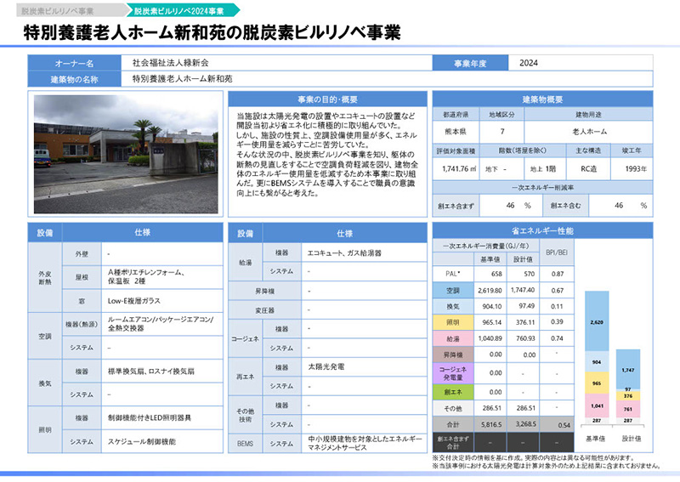The image size is (680, 482).
Task: Click the 創エネ含まず label cell
Action: [456, 206]
